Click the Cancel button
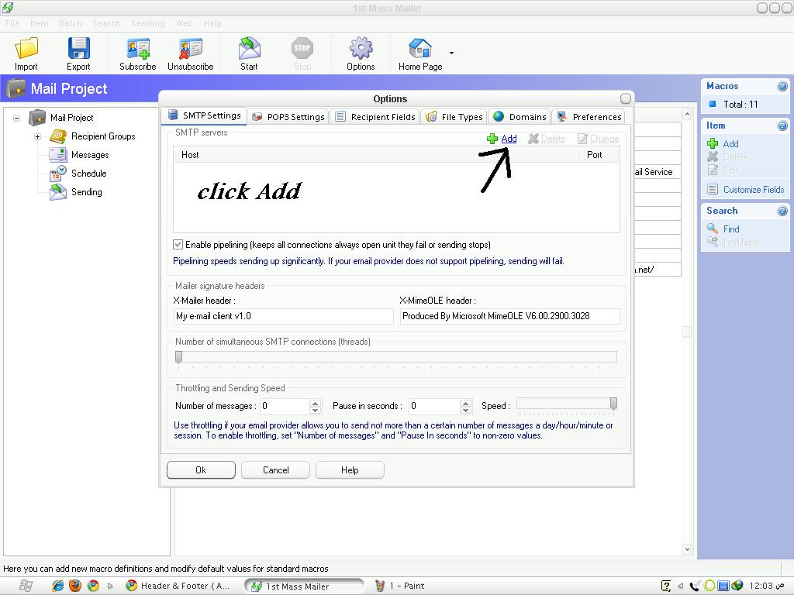 tap(275, 470)
